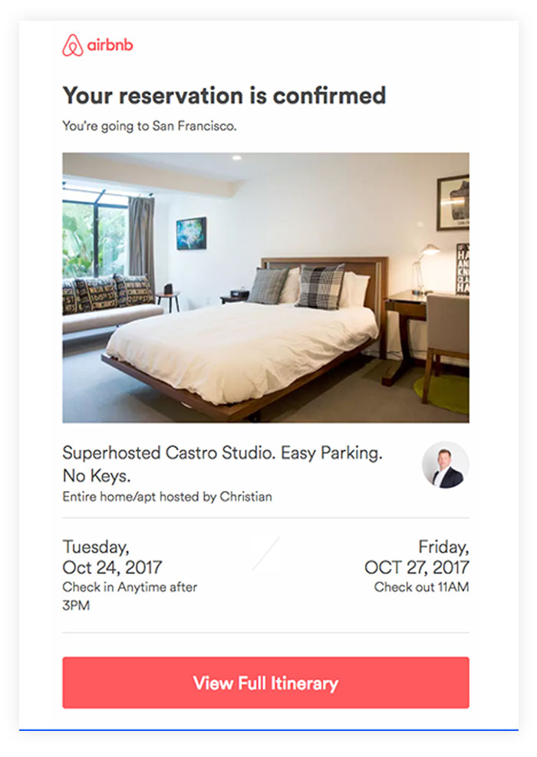The height and width of the screenshot is (757, 537).
Task: Click the text inside the red itinerary button
Action: pyautogui.click(x=265, y=683)
